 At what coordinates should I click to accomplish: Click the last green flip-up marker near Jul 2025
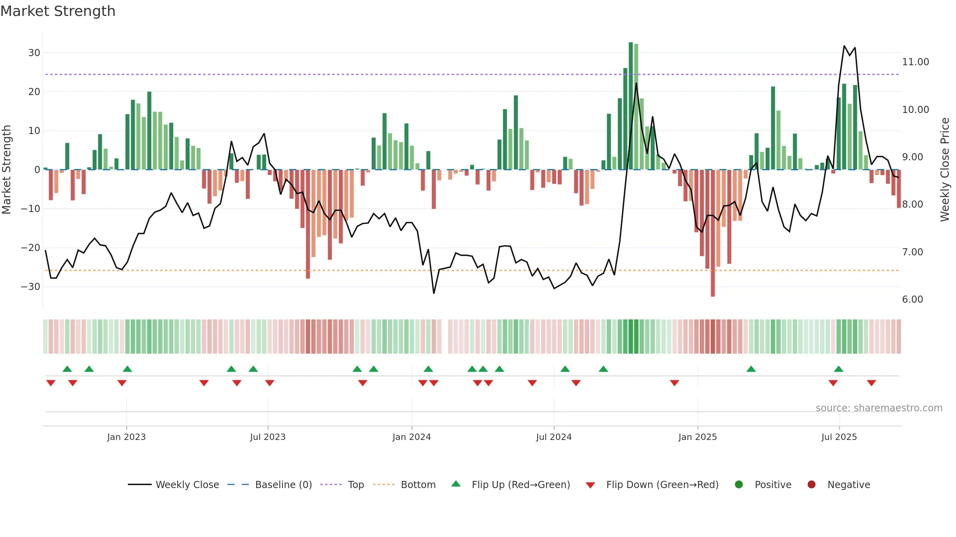pyautogui.click(x=838, y=369)
